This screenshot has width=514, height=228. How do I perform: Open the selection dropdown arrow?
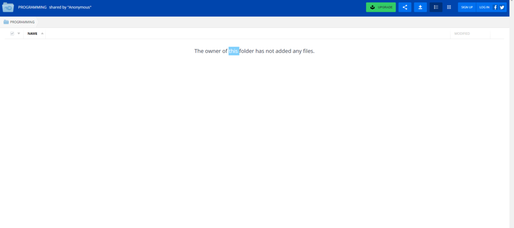click(19, 33)
